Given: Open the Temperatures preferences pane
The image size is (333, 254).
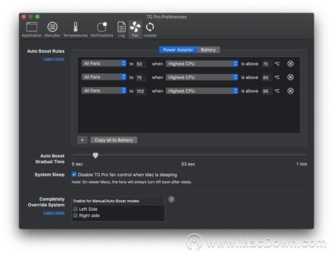Looking at the screenshot, I should tap(75, 29).
